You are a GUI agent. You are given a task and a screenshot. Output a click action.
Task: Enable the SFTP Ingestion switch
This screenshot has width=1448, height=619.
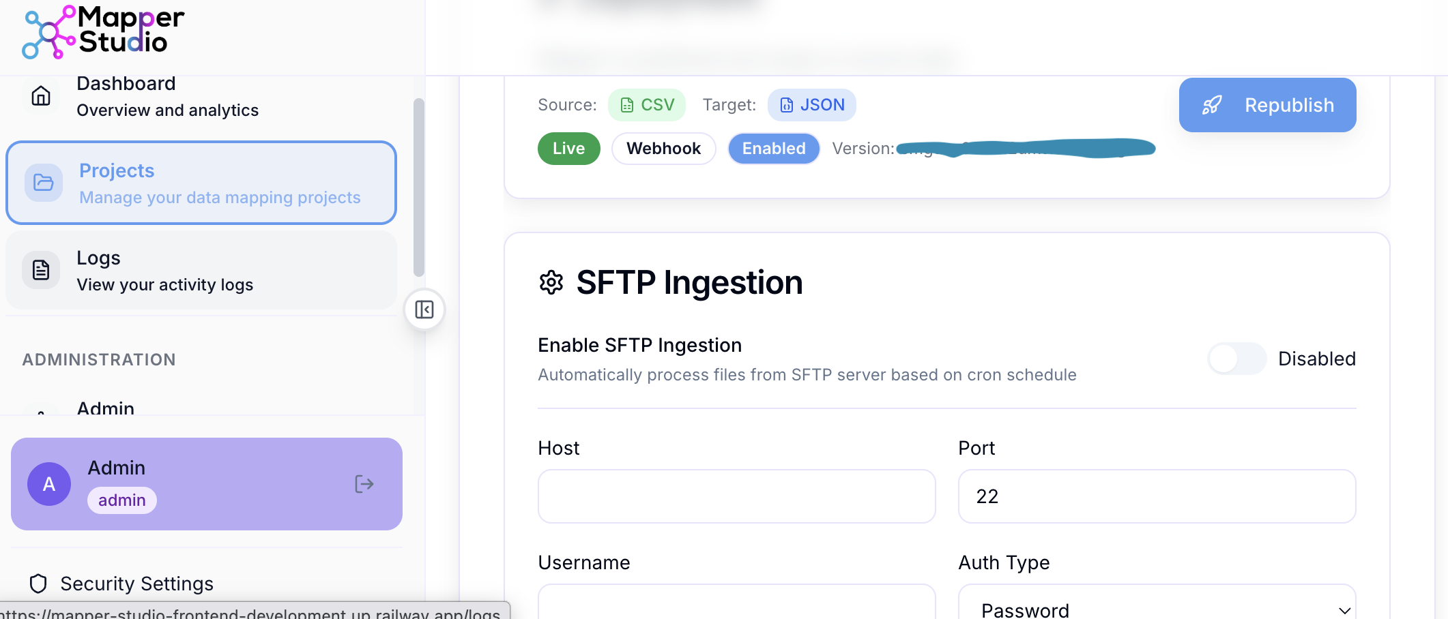(1237, 359)
